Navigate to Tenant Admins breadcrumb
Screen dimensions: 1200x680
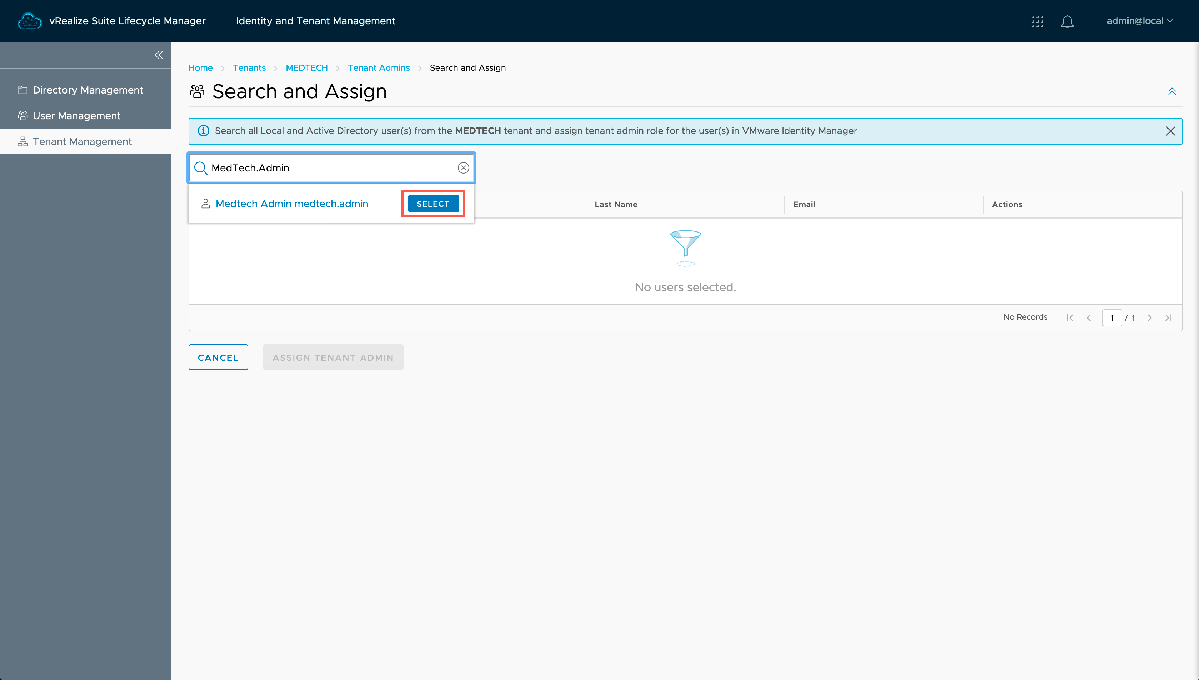coord(378,68)
